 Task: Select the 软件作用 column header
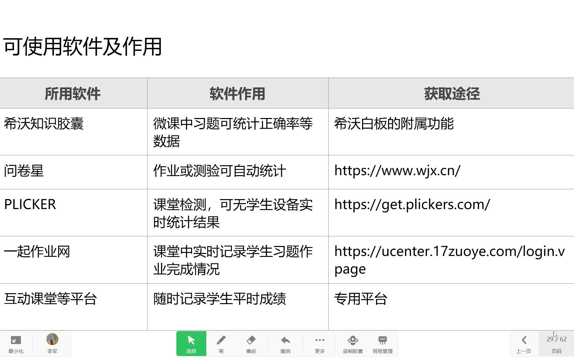tap(238, 93)
